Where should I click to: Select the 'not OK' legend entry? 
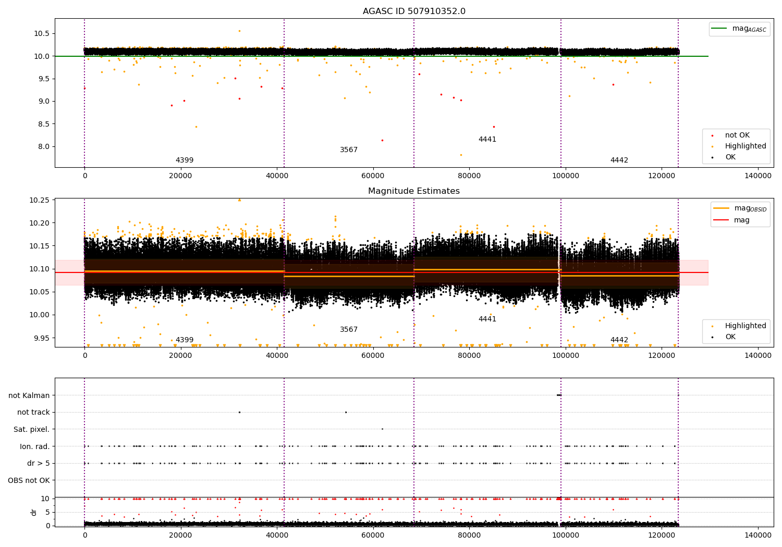(737, 135)
